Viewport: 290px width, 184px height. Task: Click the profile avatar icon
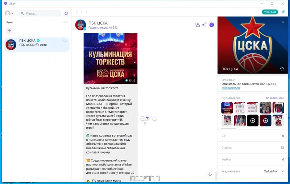coord(7,13)
